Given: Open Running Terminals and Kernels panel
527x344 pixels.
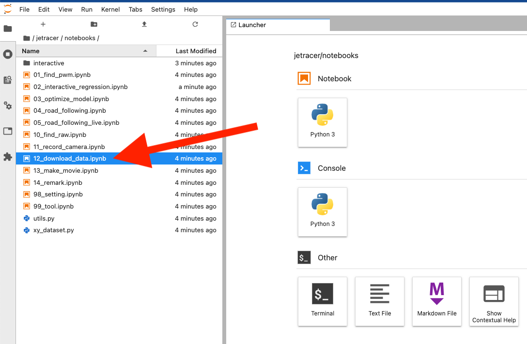Looking at the screenshot, I should click(x=8, y=54).
